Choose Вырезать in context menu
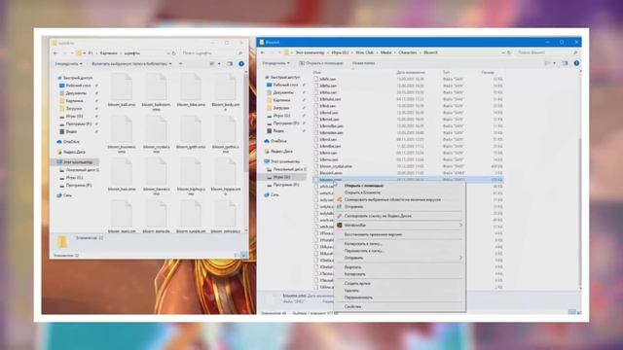 click(399, 267)
